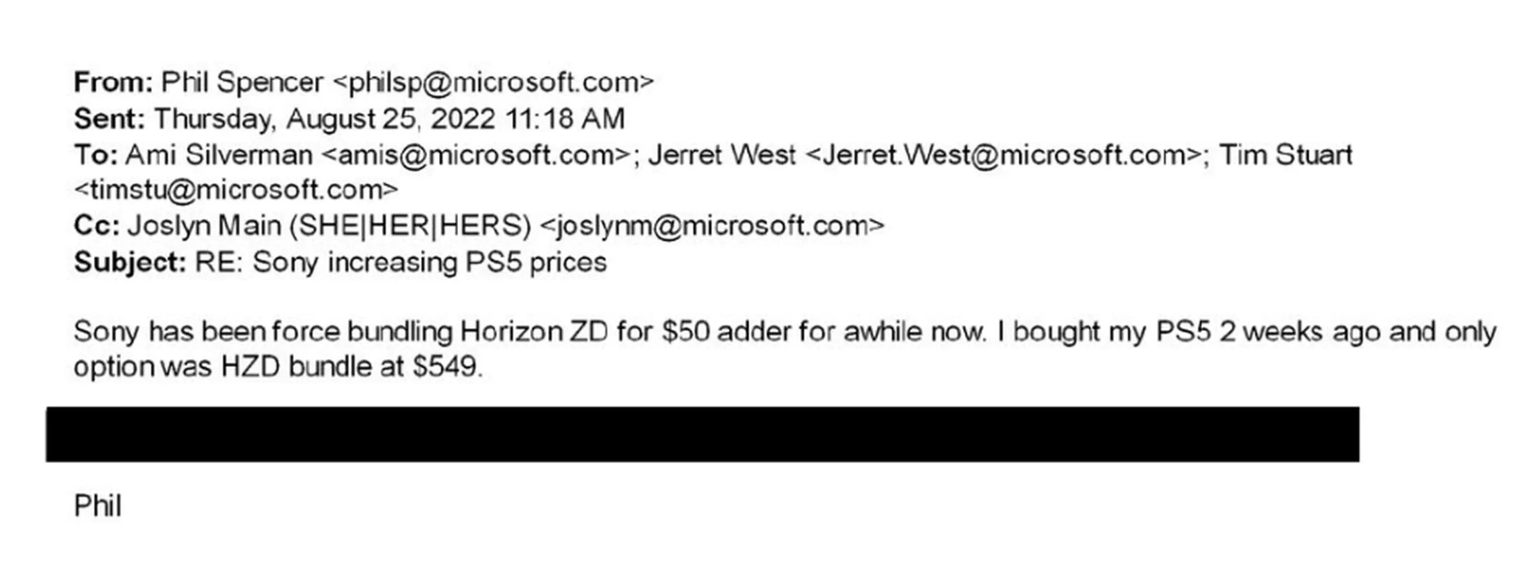Click the bold "Subject:" label
The image size is (1540, 578).
pyautogui.click(x=130, y=263)
